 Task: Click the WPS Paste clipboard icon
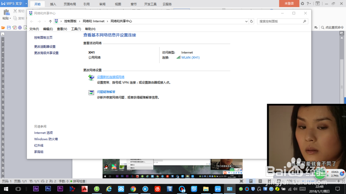coord(6,12)
